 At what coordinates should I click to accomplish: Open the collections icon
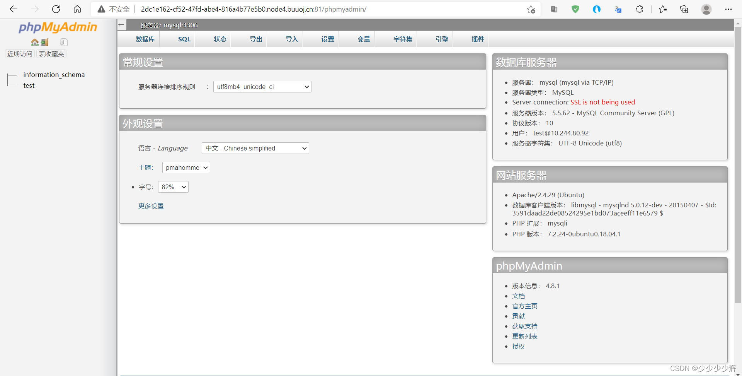coord(684,9)
